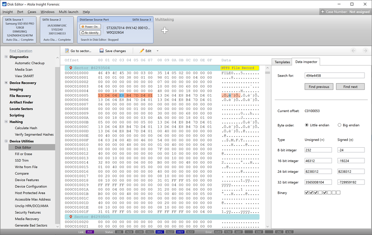
Task: Click the ERR status indicator
Action: pos(119,232)
